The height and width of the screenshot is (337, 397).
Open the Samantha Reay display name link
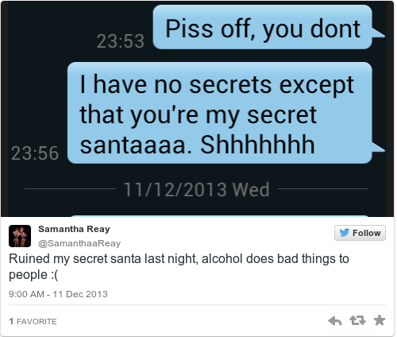tap(74, 229)
